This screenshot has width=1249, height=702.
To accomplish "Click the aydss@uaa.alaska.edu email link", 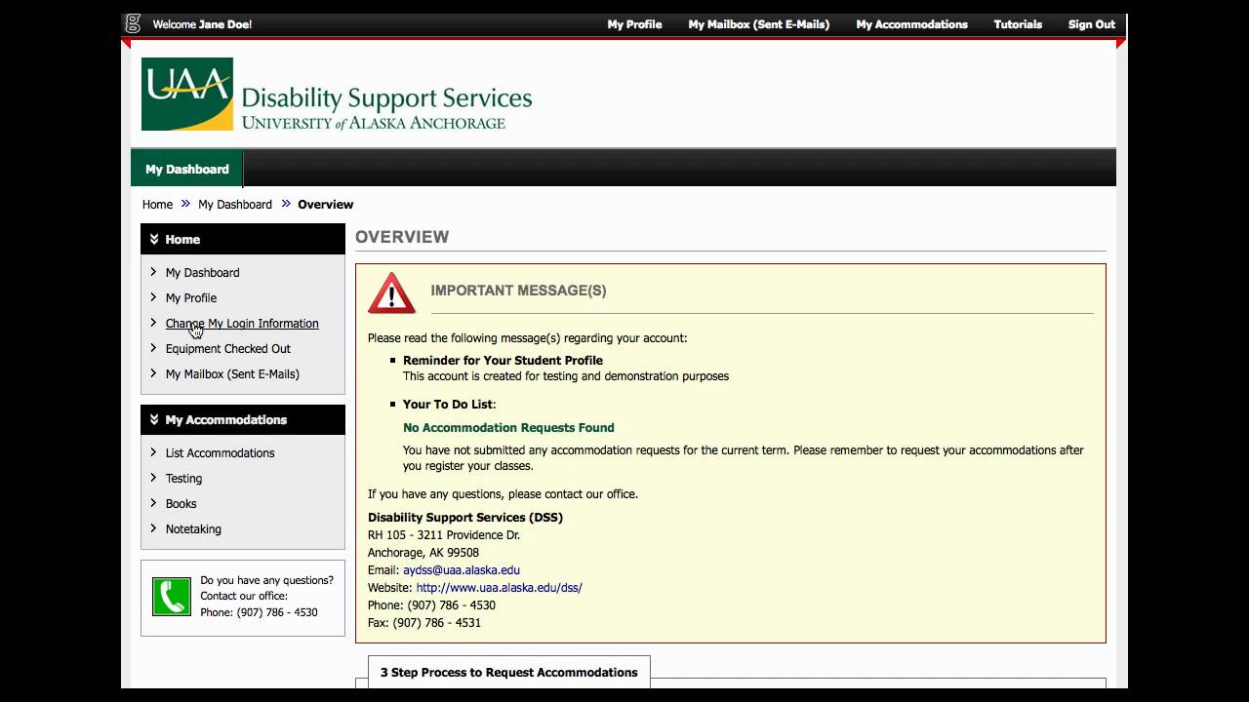I will (x=462, y=569).
